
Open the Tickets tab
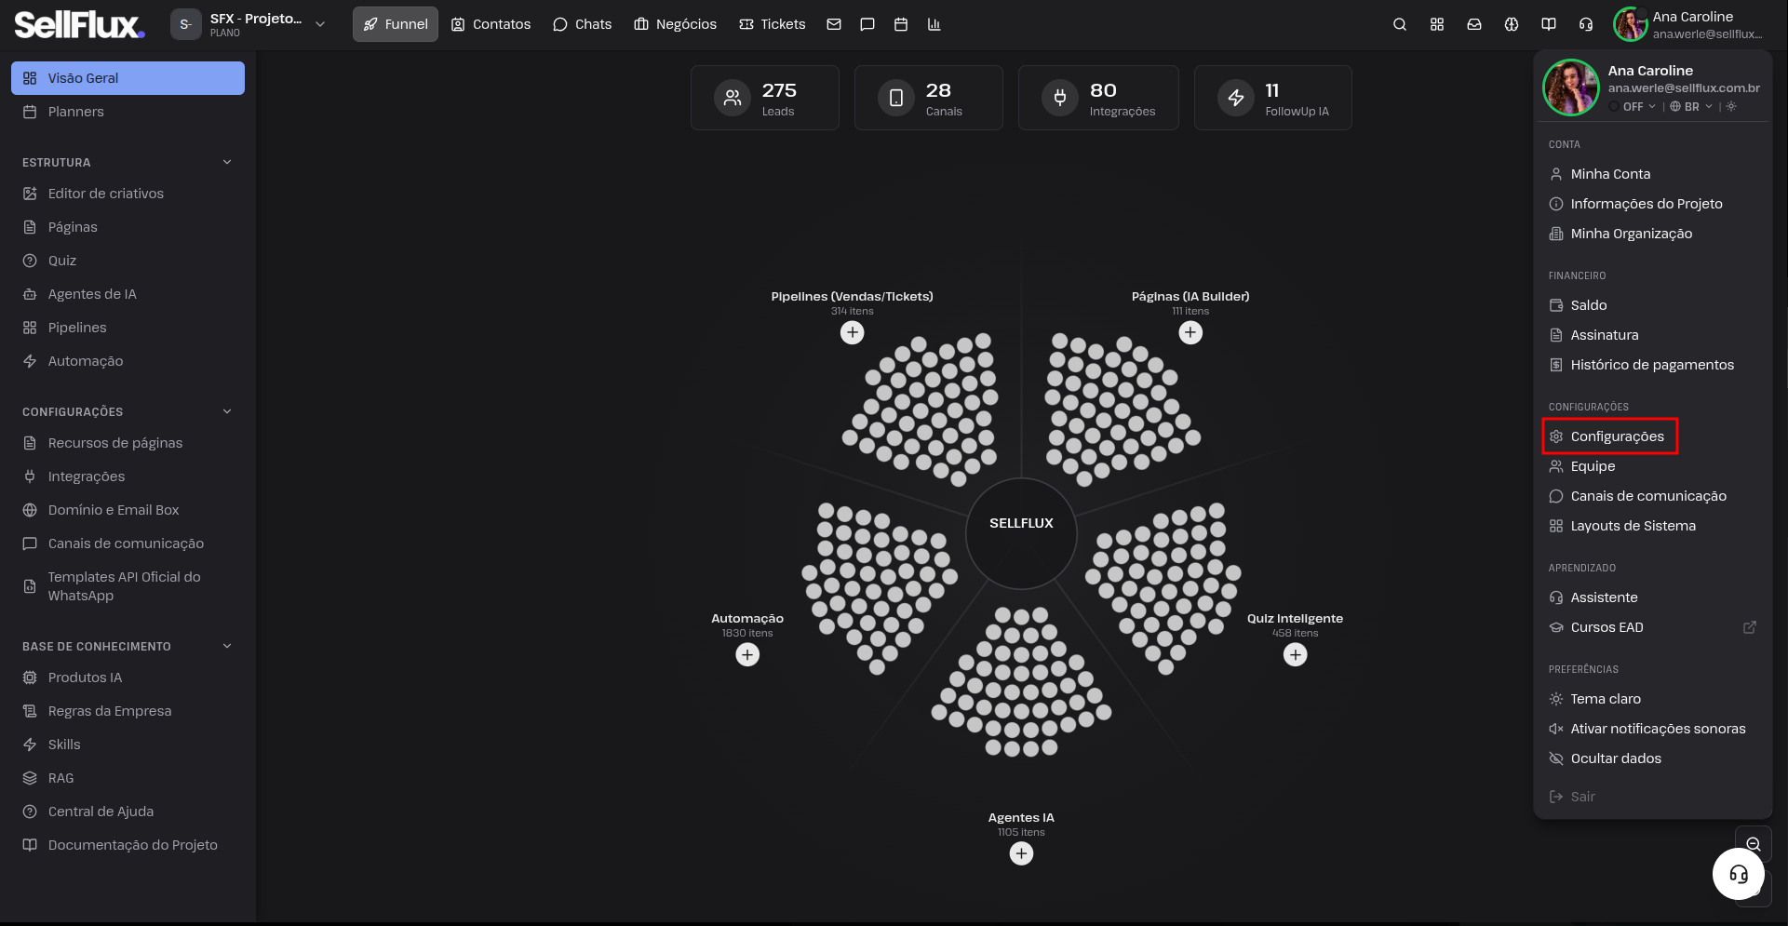[x=773, y=24]
